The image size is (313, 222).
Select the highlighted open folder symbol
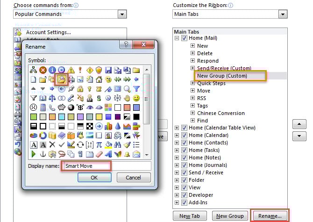pos(62,79)
